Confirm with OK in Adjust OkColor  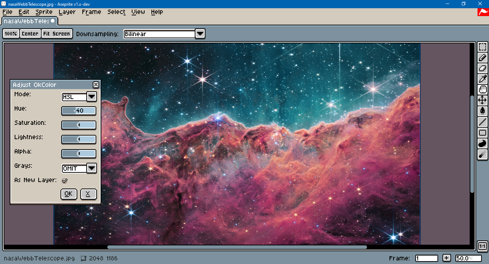pyautogui.click(x=69, y=194)
